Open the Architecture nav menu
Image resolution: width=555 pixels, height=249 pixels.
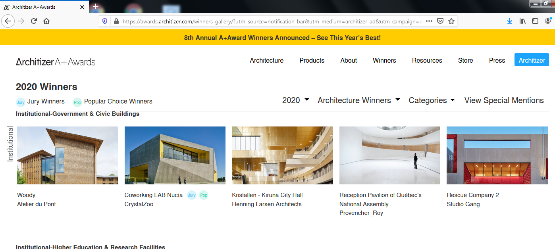pos(267,60)
